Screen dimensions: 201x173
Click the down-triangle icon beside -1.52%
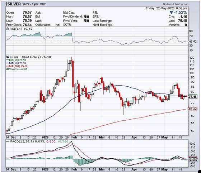pyautogui.click(x=172, y=13)
